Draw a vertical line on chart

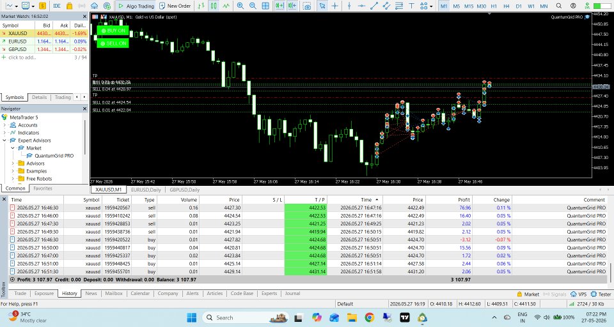click(349, 6)
